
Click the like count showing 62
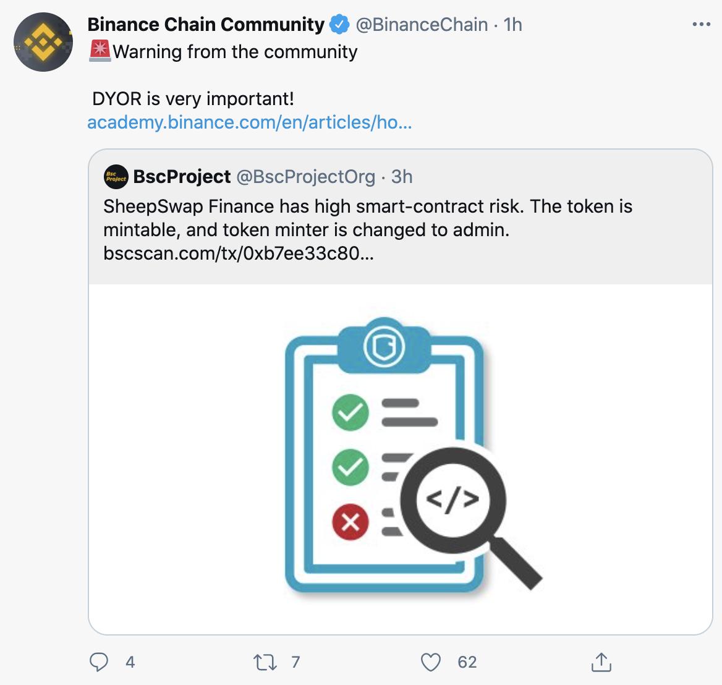coord(467,662)
